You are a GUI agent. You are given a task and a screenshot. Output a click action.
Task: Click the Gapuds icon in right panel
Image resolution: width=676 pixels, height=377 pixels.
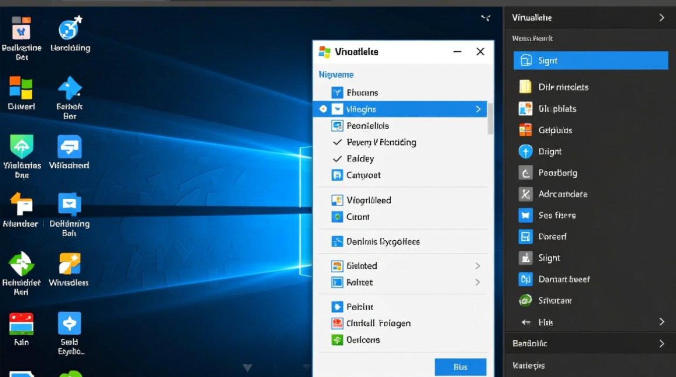click(525, 130)
